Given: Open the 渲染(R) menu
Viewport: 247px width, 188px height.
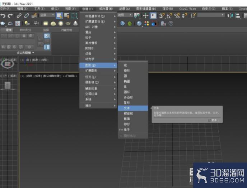Looking at the screenshot, I should coord(168,9).
